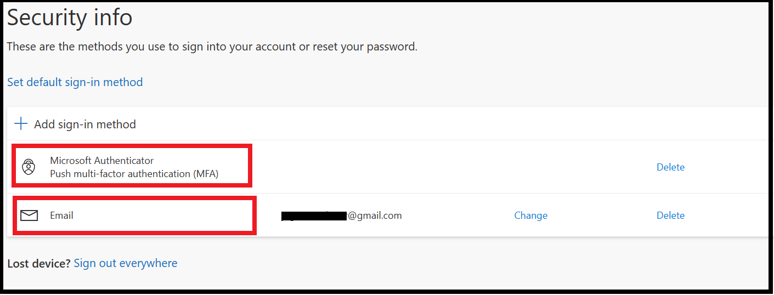Click the blacked-out part of the email address
Screen dimensions: 774x295
(314, 216)
